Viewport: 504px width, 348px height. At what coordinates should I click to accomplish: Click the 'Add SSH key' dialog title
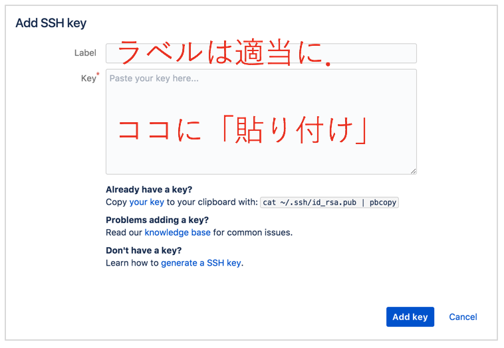pos(51,23)
